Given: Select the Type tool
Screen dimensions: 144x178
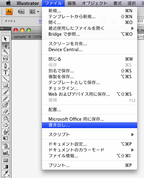Looking at the screenshot, I should coord(5,72).
